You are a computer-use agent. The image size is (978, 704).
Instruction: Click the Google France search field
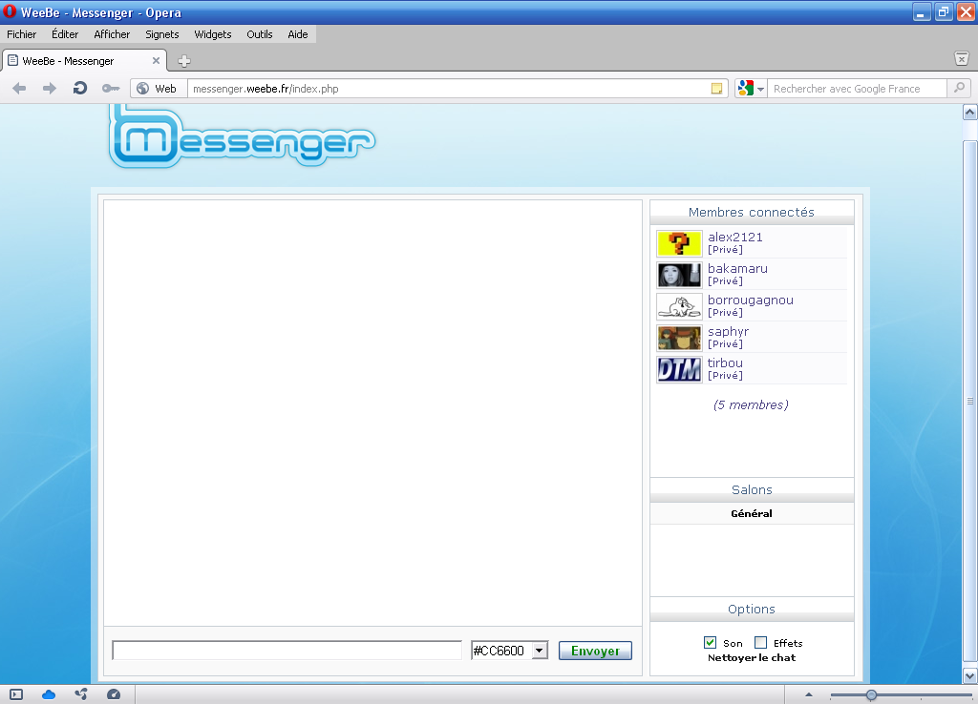click(857, 89)
